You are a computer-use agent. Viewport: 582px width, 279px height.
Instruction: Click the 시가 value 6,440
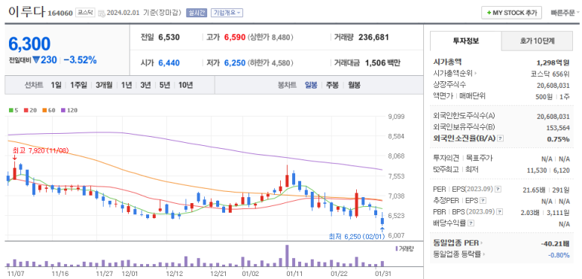(169, 63)
